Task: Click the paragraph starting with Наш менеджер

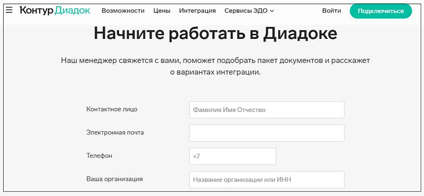Action: 215,66
